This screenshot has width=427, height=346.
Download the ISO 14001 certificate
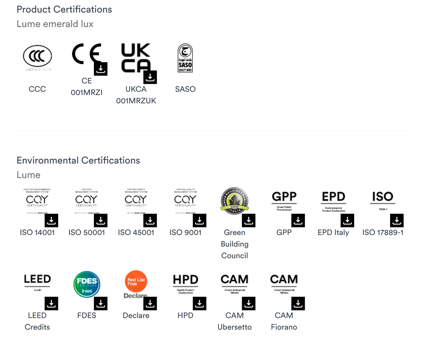(51, 221)
